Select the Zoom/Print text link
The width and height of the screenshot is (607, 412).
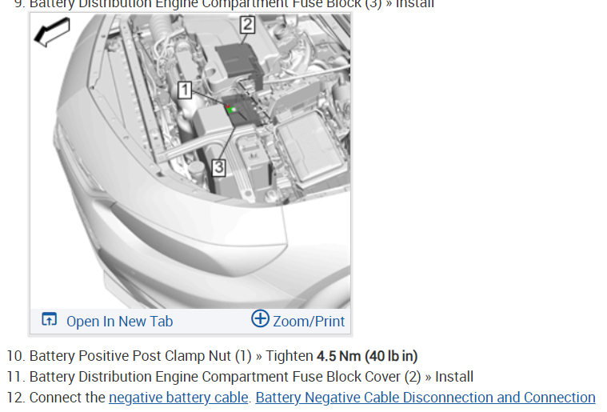tap(309, 322)
